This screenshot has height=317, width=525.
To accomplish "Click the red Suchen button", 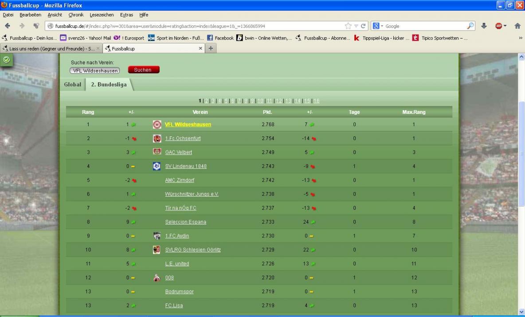I will [x=143, y=70].
